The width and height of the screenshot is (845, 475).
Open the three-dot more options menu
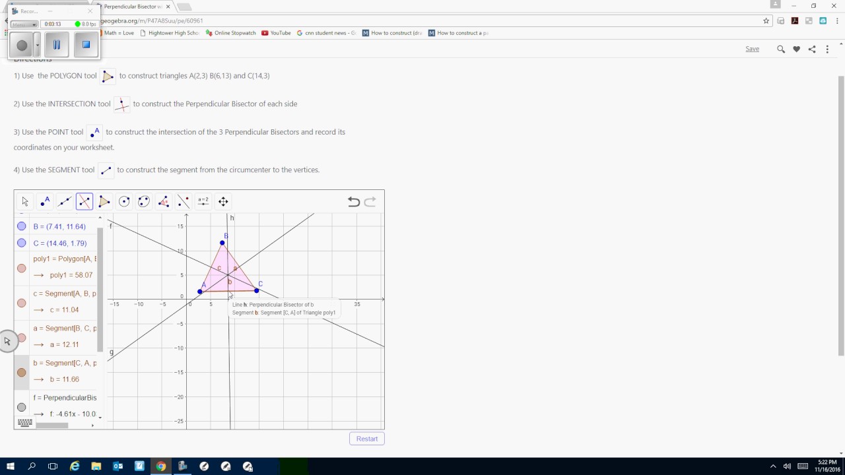[x=827, y=49]
